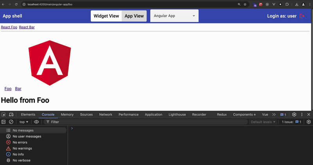Select No messages in console sidebar
This screenshot has height=165, width=313.
click(33, 130)
